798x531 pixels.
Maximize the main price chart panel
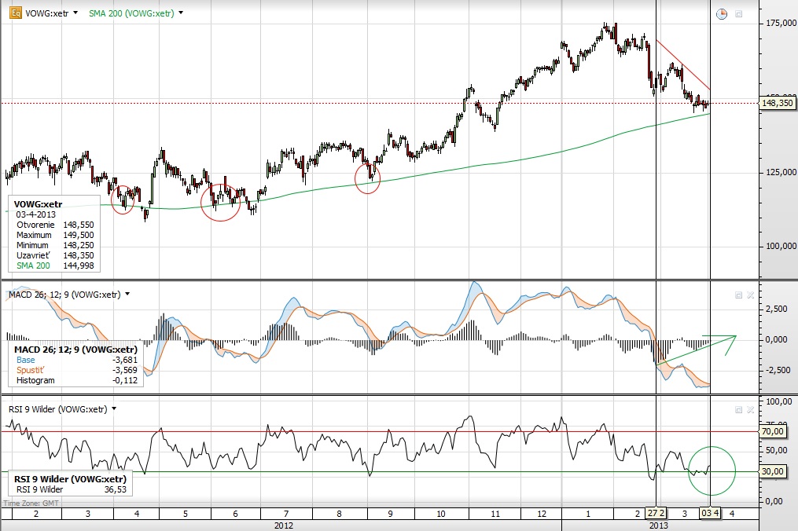[739, 14]
